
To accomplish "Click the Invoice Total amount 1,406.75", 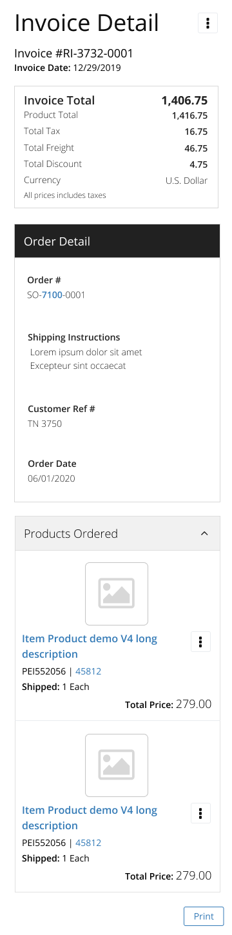I will pyautogui.click(x=184, y=100).
